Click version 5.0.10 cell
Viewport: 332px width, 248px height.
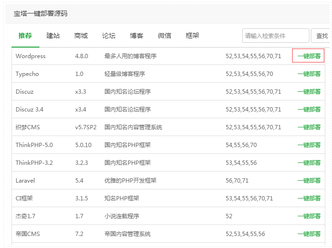[83, 145]
